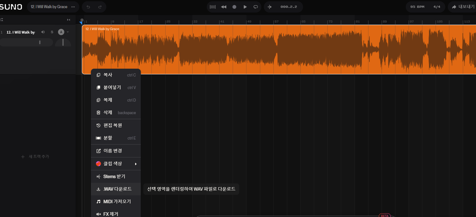The image size is (476, 217).
Task: Rewind to the beginning
Action: coord(224,7)
